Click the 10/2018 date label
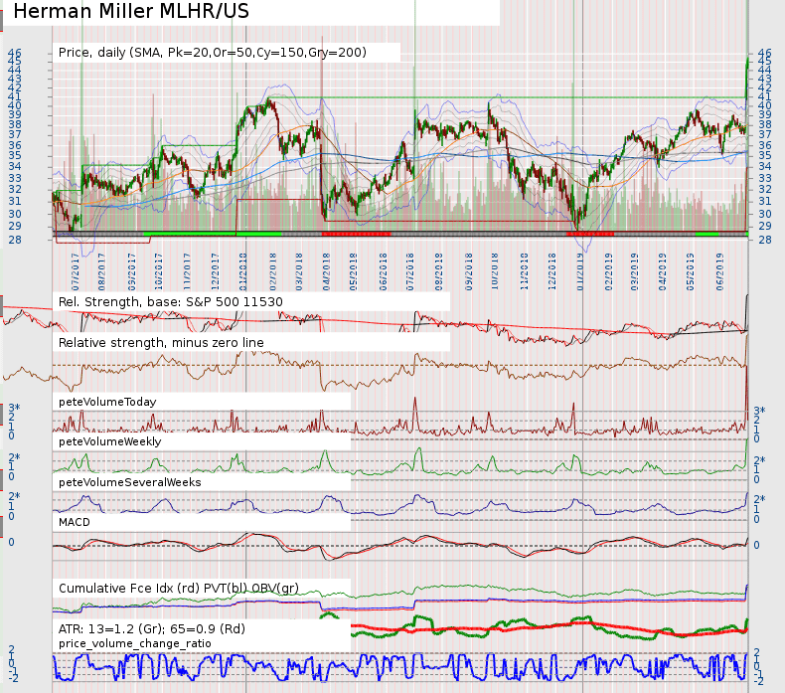785x693 pixels. tap(495, 271)
